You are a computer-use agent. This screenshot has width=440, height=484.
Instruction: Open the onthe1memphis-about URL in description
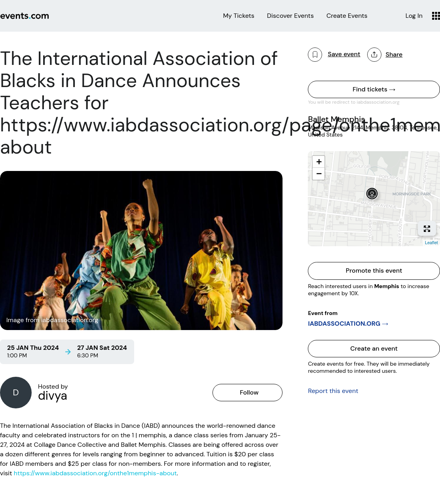(95, 473)
